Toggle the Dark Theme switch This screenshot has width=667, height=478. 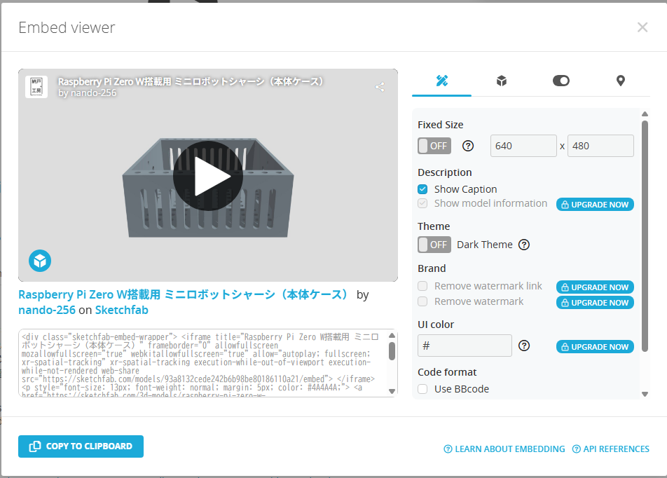[x=434, y=245]
